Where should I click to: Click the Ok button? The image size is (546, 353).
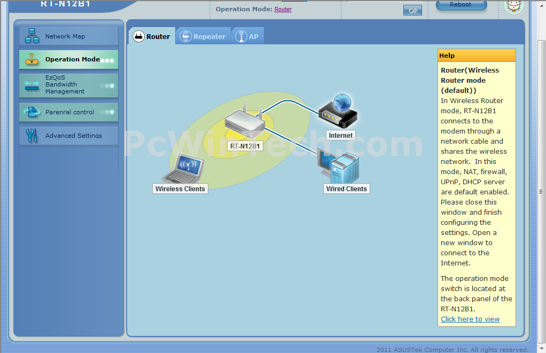click(x=412, y=11)
